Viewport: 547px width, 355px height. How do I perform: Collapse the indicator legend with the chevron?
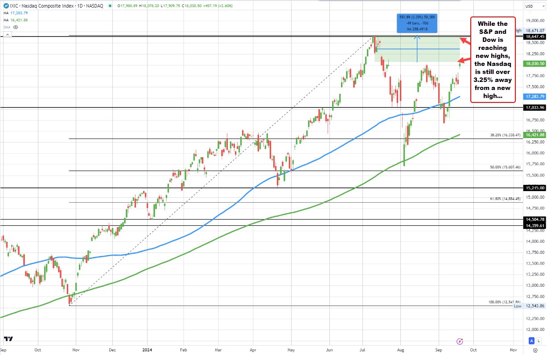point(8,35)
